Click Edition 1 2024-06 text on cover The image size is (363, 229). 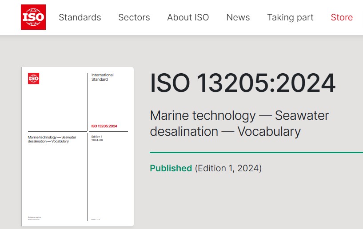point(97,138)
